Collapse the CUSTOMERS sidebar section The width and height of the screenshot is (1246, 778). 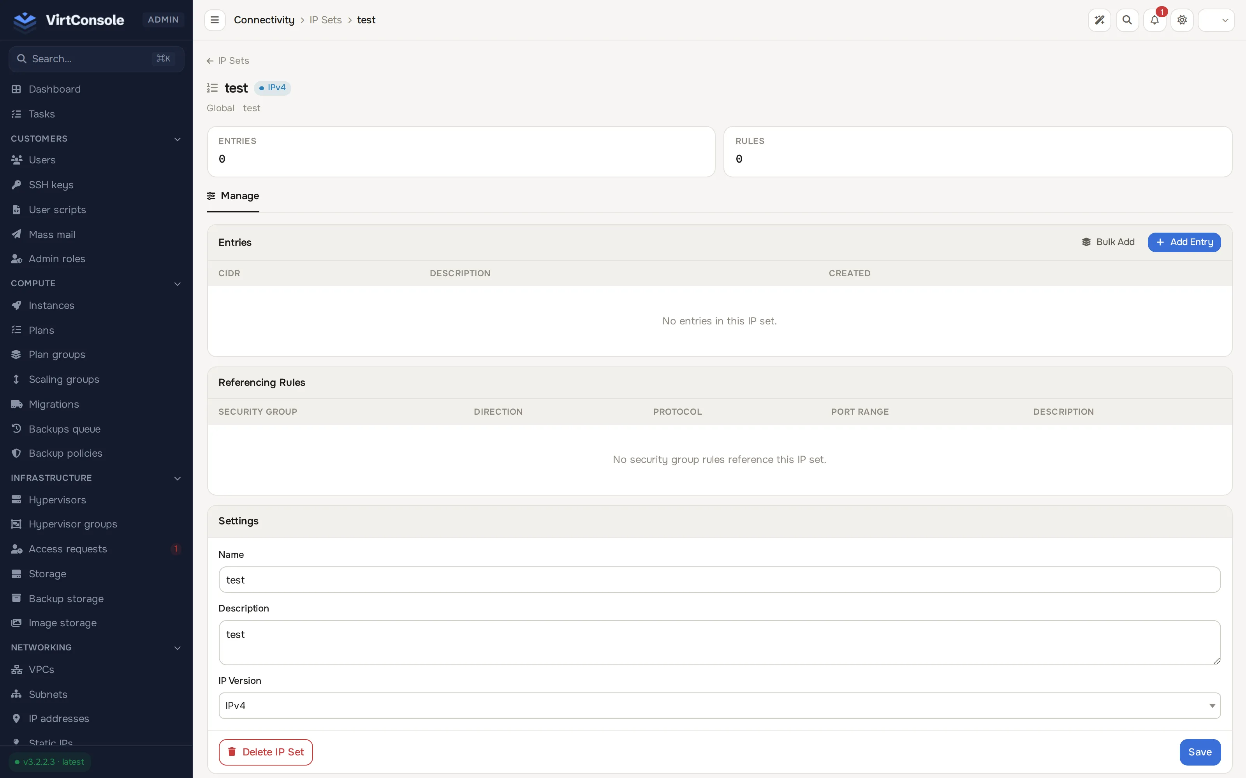[96, 138]
